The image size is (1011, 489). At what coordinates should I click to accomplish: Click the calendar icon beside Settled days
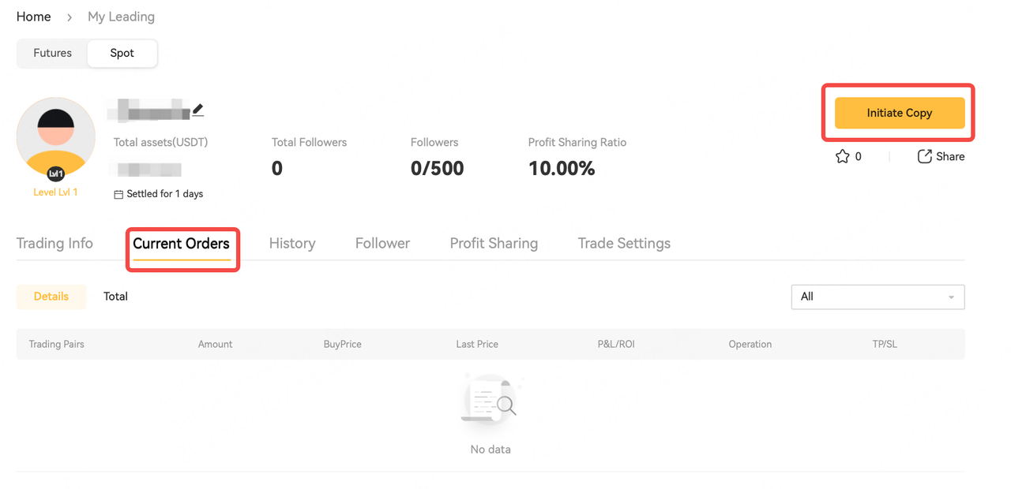pos(118,194)
